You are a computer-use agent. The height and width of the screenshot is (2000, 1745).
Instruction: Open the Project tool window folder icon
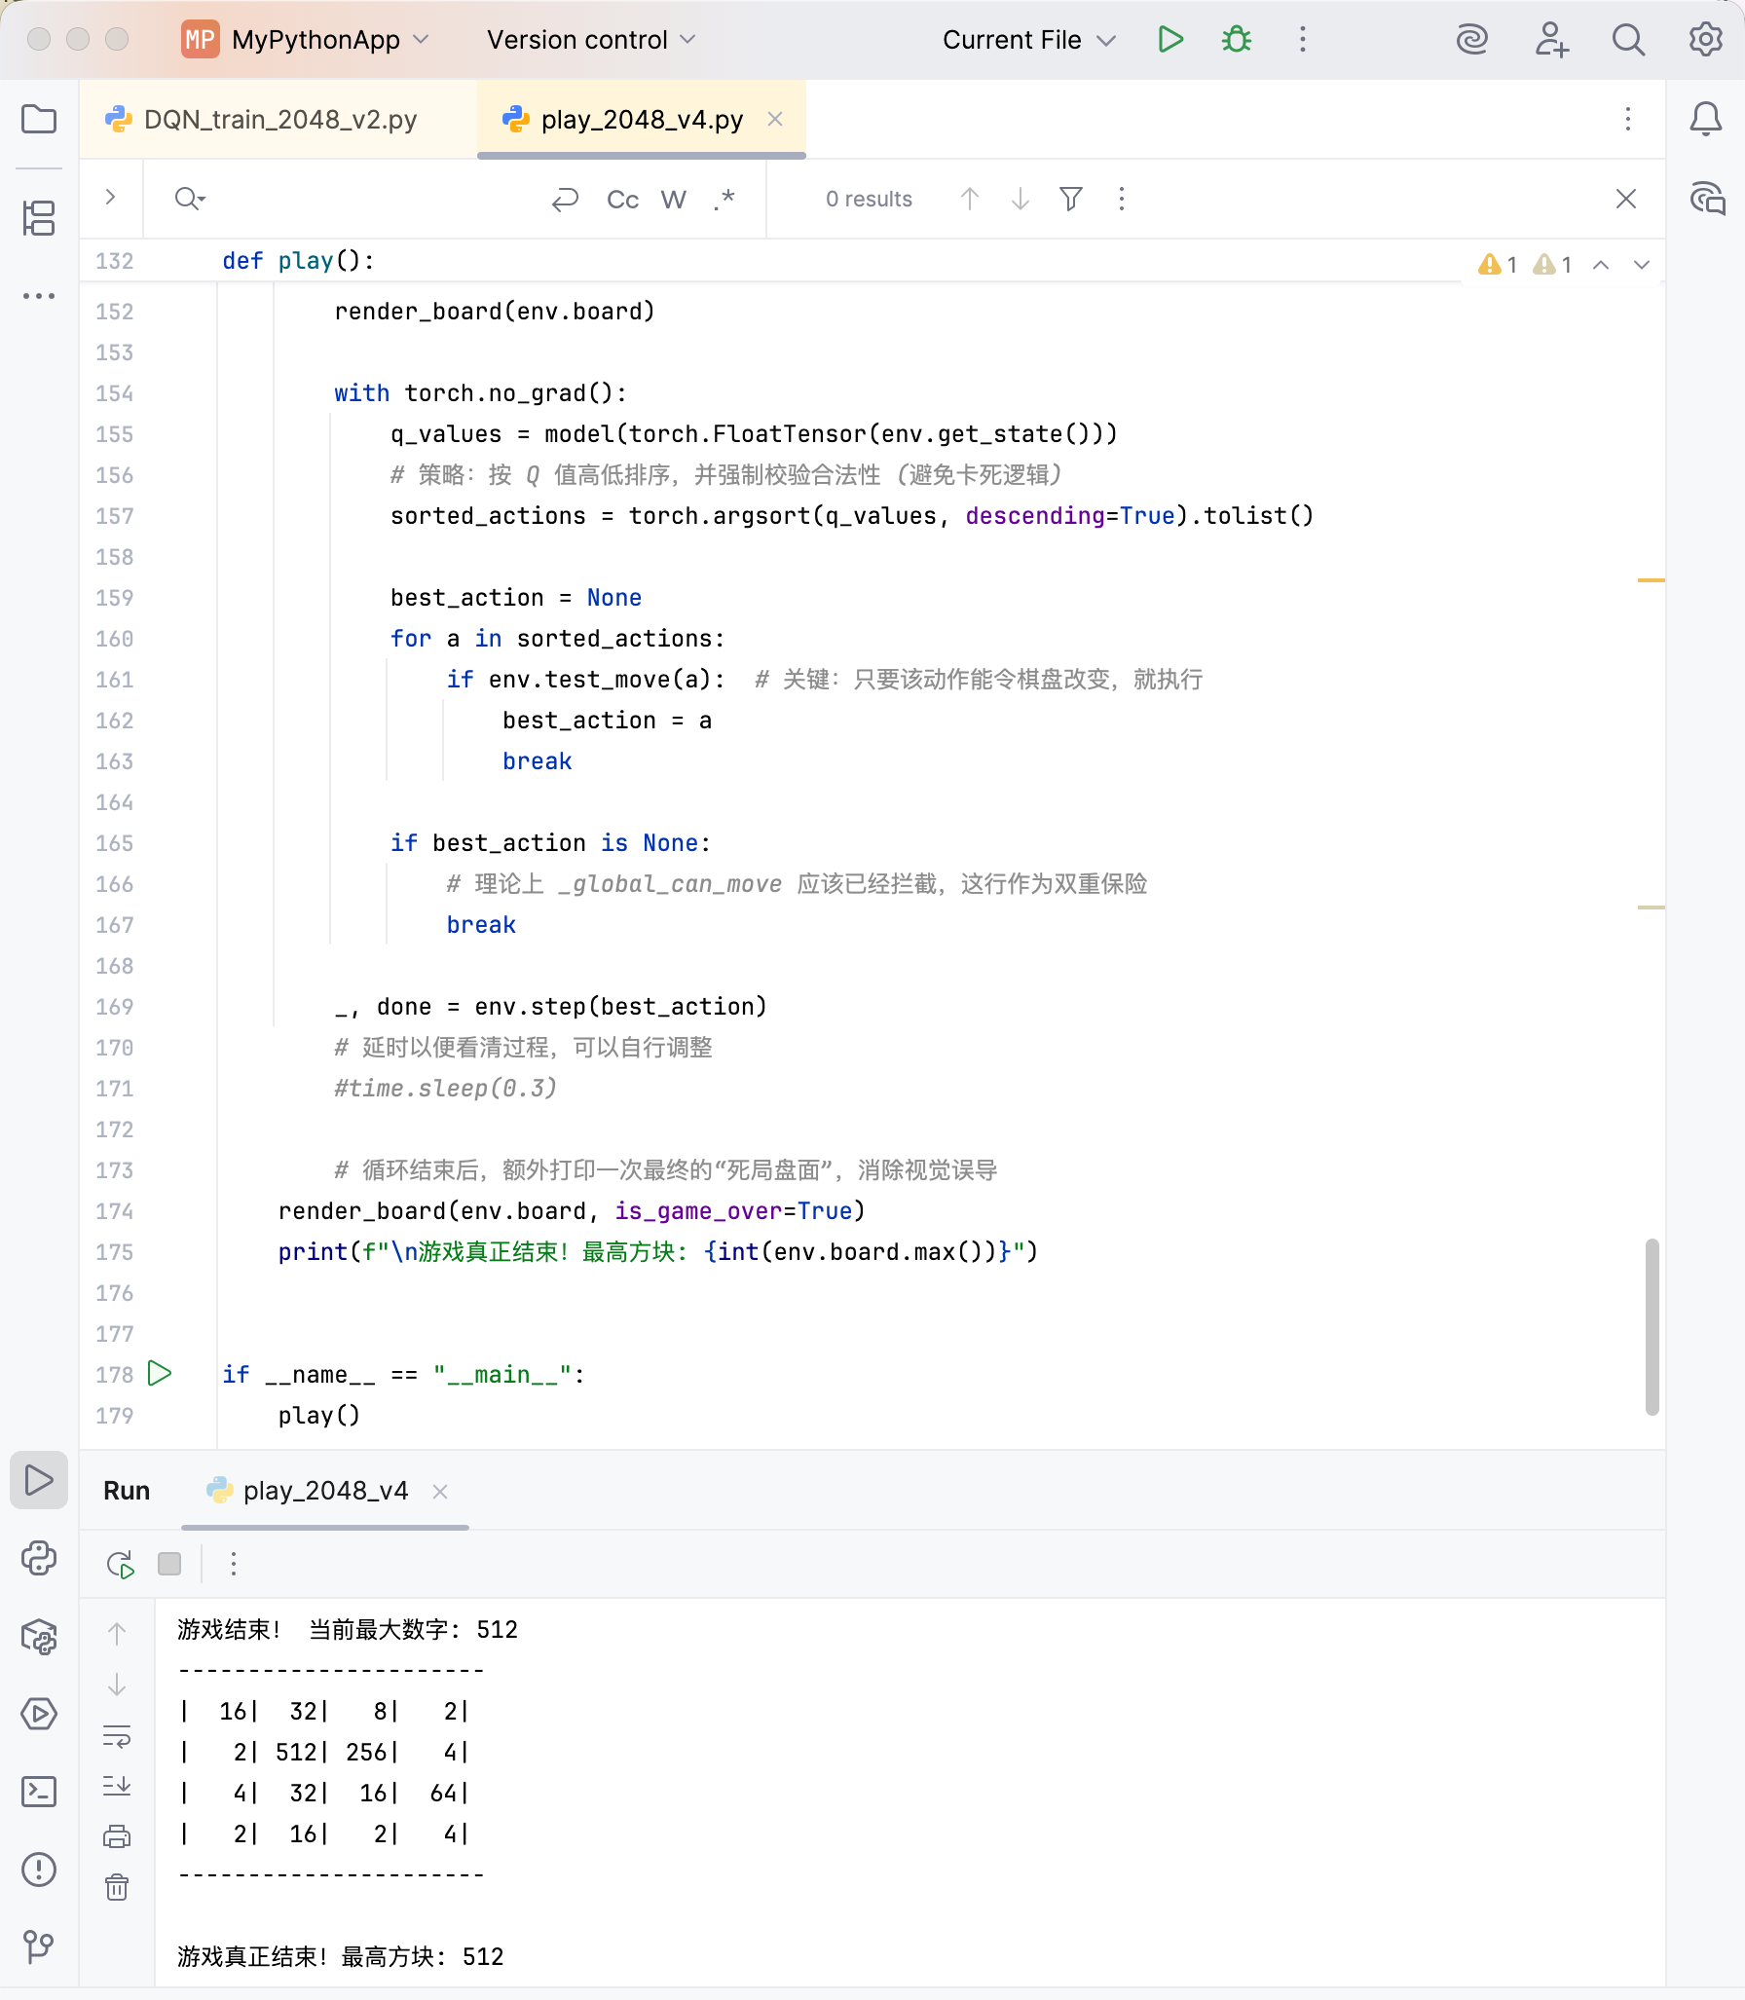pos(39,120)
